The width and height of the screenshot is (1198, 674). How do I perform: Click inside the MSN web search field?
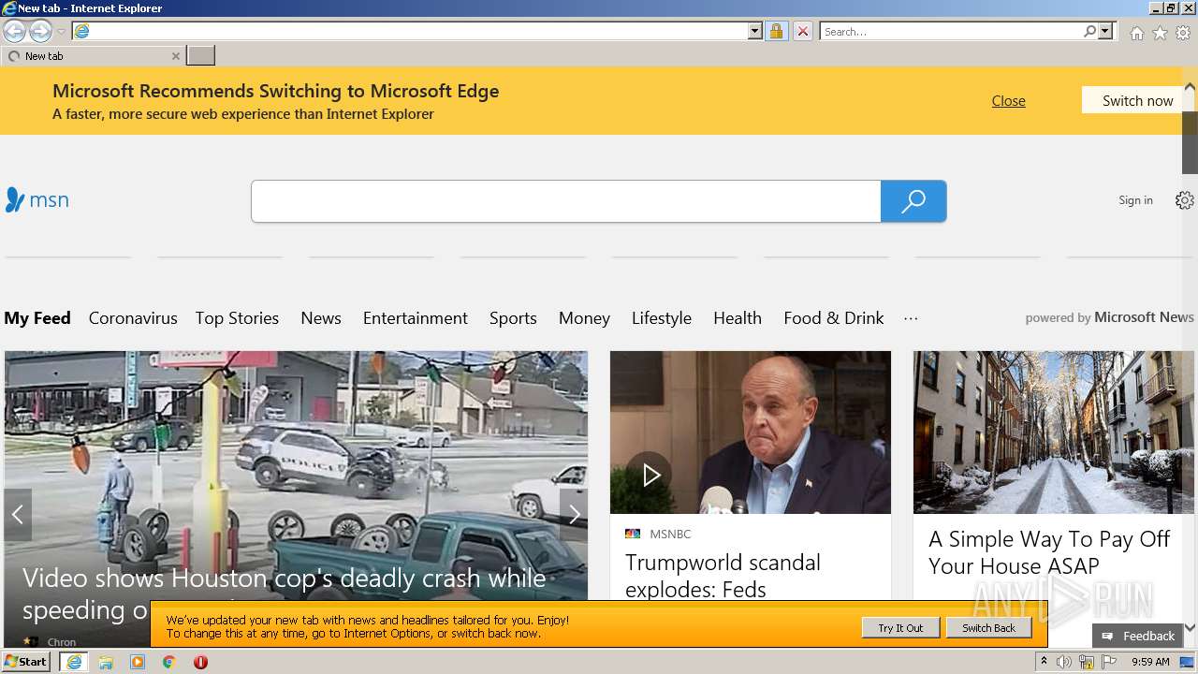[x=566, y=201]
